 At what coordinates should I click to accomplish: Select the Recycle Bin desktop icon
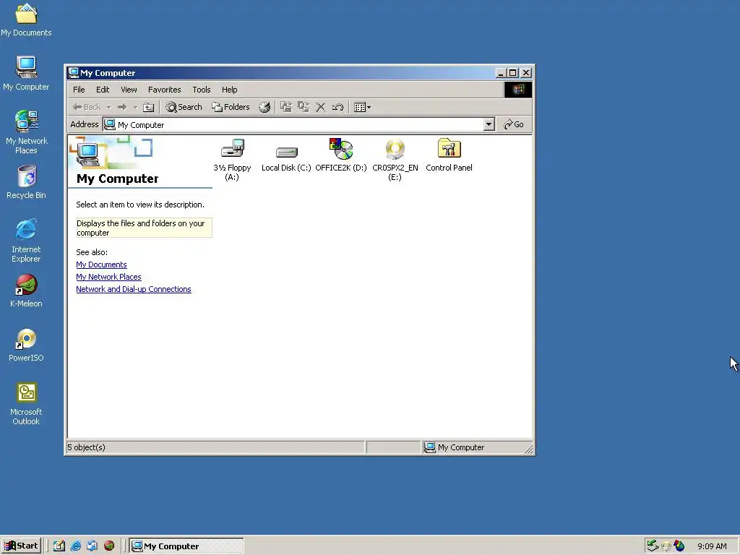click(26, 181)
